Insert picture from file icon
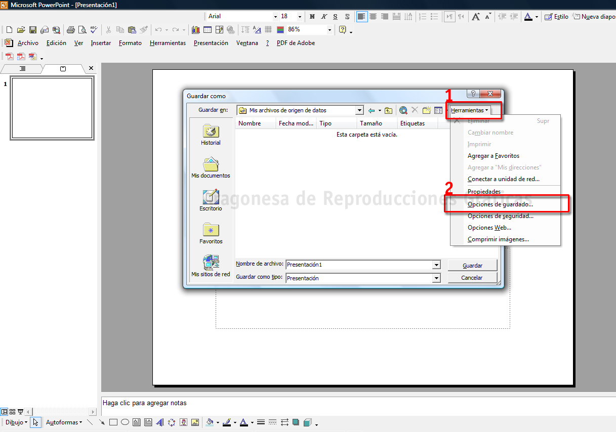The width and height of the screenshot is (616, 432). pyautogui.click(x=195, y=422)
